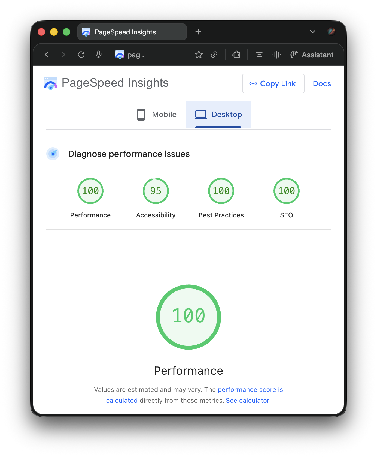Screen dimensions: 377x457
Task: Click the diagnose performance compass icon
Action: coord(53,154)
